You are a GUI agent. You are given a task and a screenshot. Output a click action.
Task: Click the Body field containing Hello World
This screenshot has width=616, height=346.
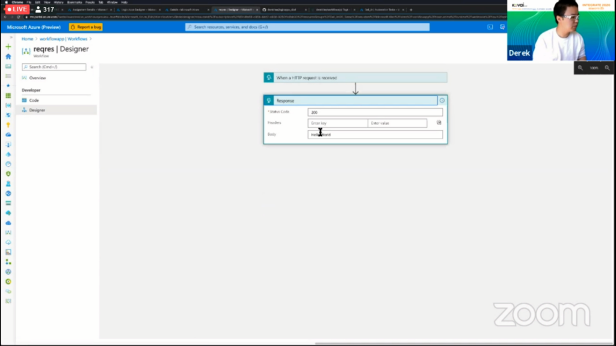[375, 134]
